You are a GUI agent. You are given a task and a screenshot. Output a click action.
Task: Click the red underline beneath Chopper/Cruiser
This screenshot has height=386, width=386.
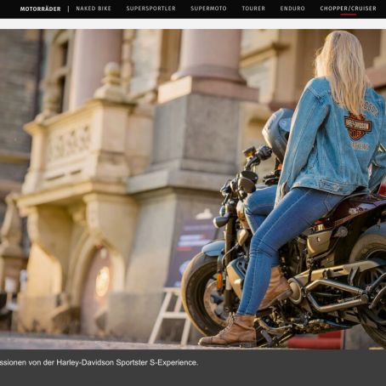click(x=348, y=14)
